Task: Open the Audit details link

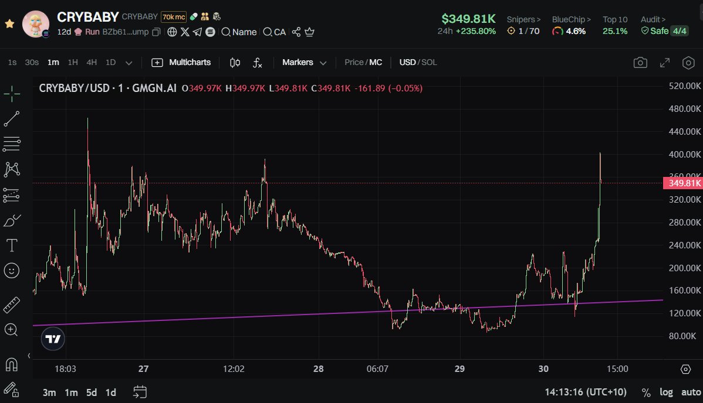Action: 653,19
